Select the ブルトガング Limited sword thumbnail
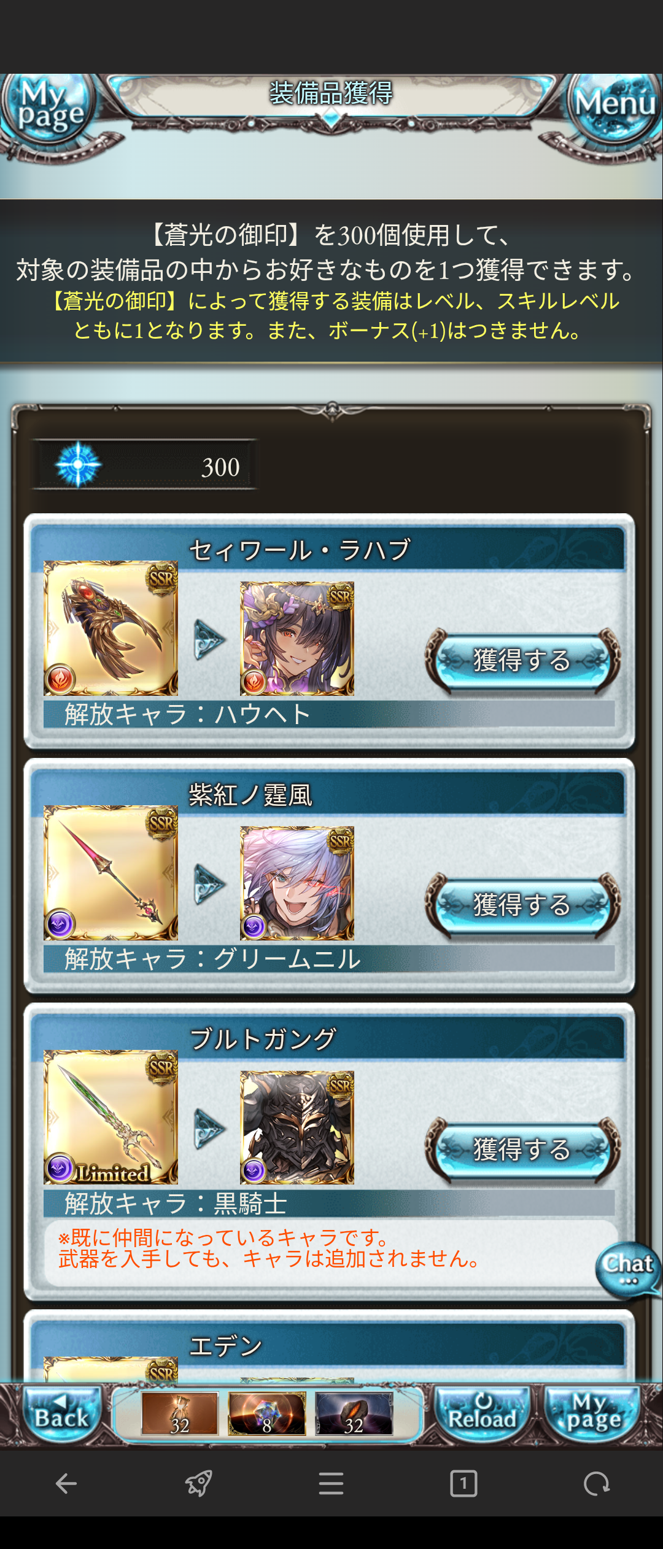Image resolution: width=663 pixels, height=1549 pixels. [110, 1117]
